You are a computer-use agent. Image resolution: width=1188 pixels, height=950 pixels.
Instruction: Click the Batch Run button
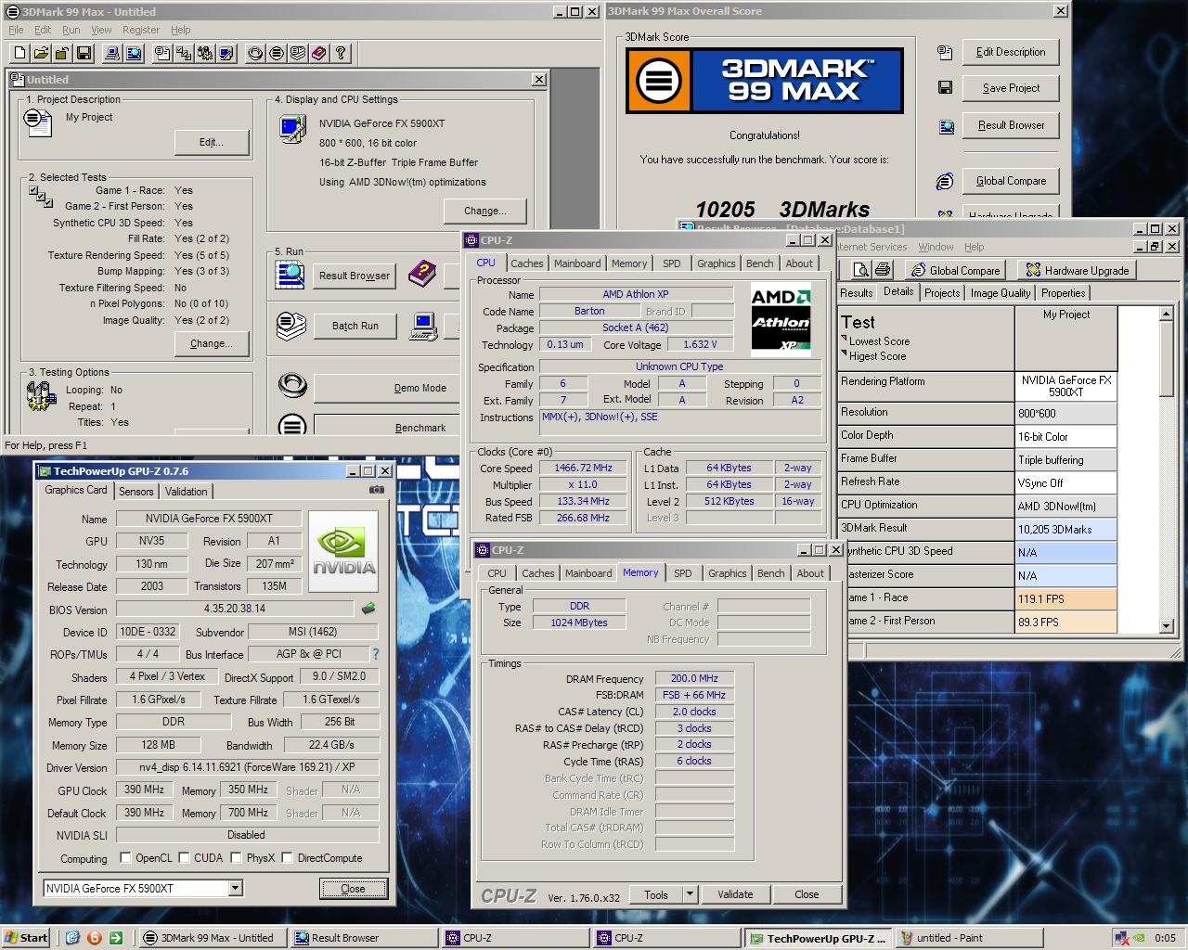tap(355, 326)
